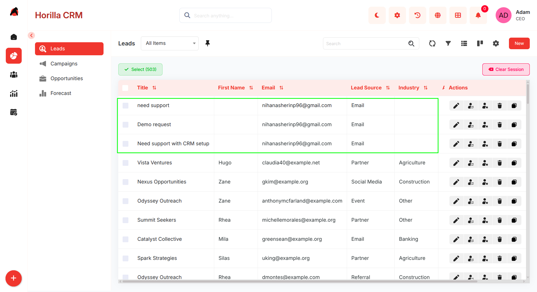Pin the current Leads view

click(x=208, y=43)
